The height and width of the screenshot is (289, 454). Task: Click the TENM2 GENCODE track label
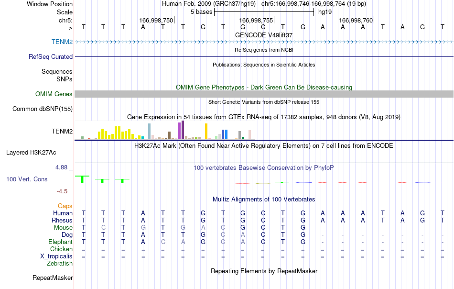click(x=62, y=42)
